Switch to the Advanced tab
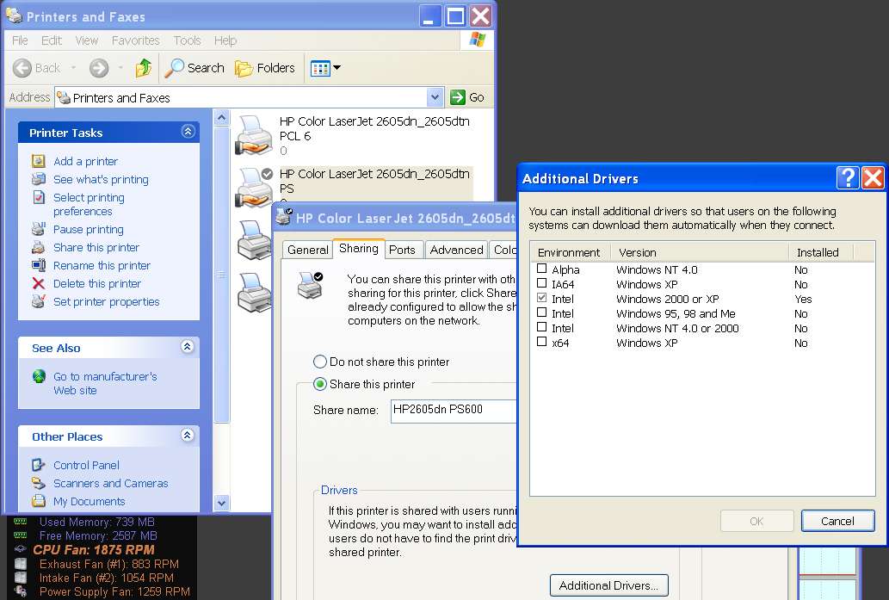 (456, 251)
